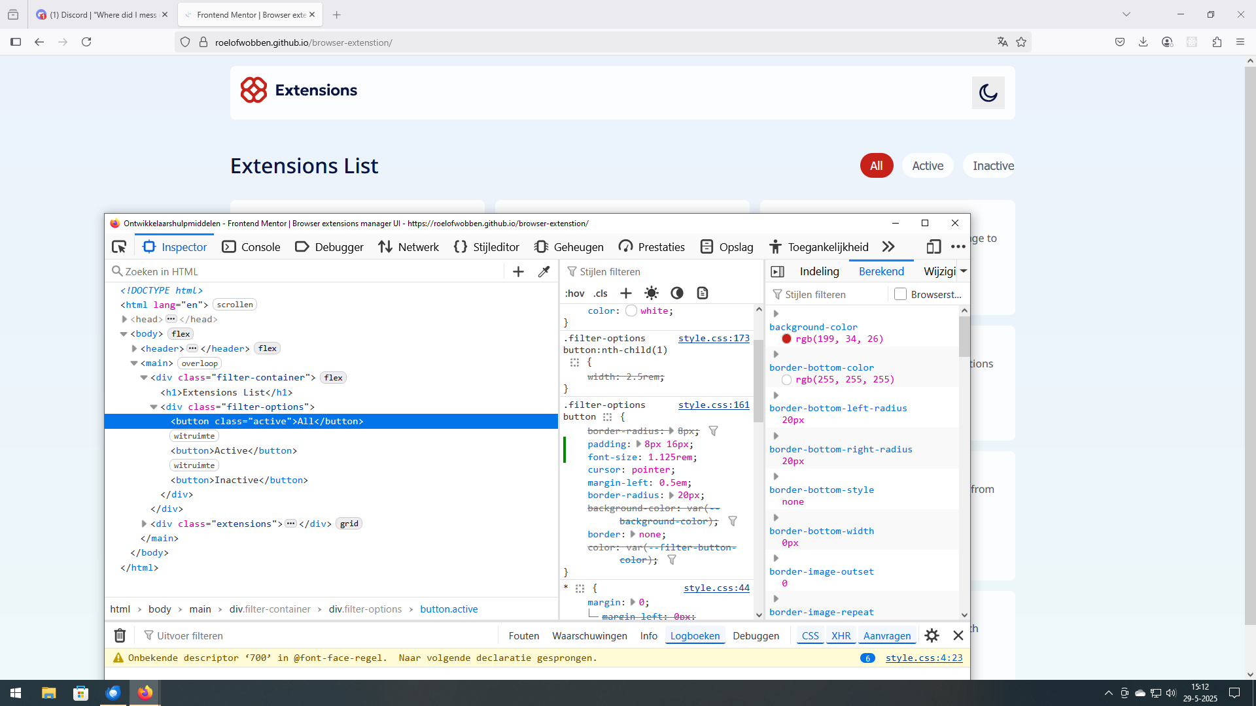Image resolution: width=1256 pixels, height=706 pixels.
Task: Toggle dark color scheme simulation icon
Action: (677, 293)
